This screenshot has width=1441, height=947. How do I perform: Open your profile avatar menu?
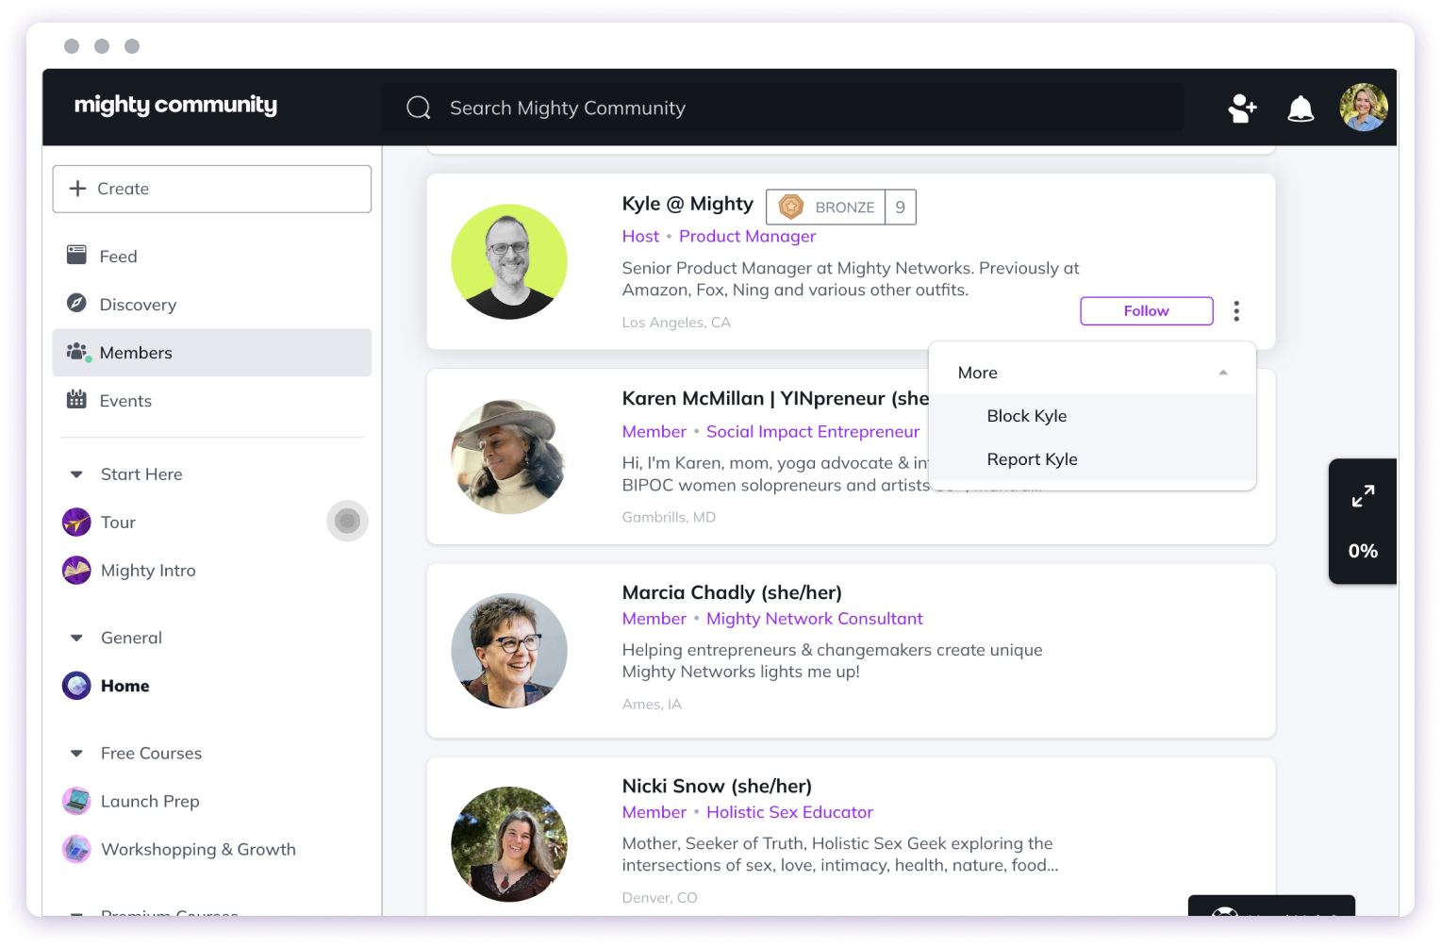pos(1364,108)
